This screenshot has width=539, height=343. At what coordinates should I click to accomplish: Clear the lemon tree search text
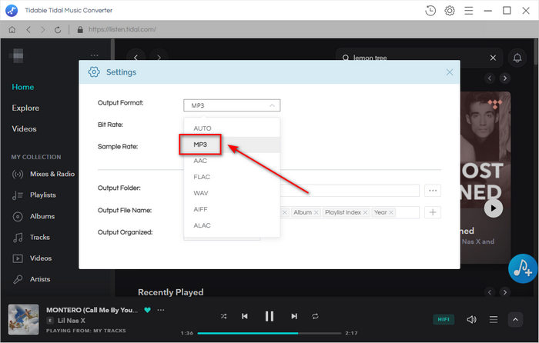(493, 58)
